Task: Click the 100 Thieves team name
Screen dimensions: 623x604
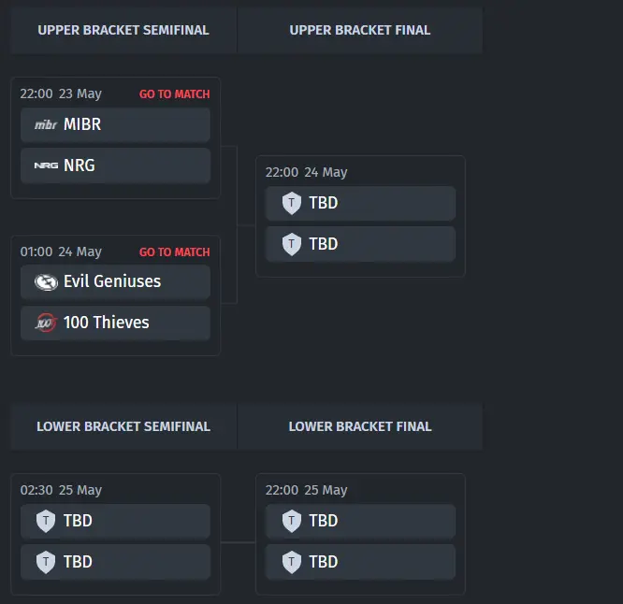Action: 106,323
